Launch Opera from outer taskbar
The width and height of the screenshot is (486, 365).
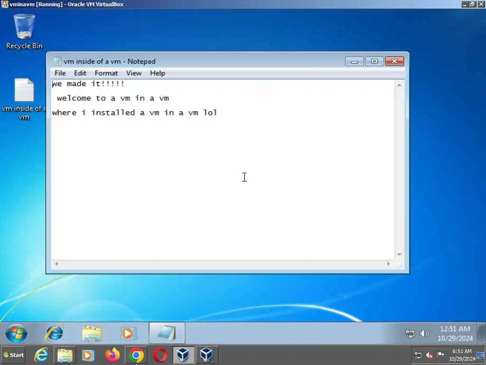tap(159, 355)
